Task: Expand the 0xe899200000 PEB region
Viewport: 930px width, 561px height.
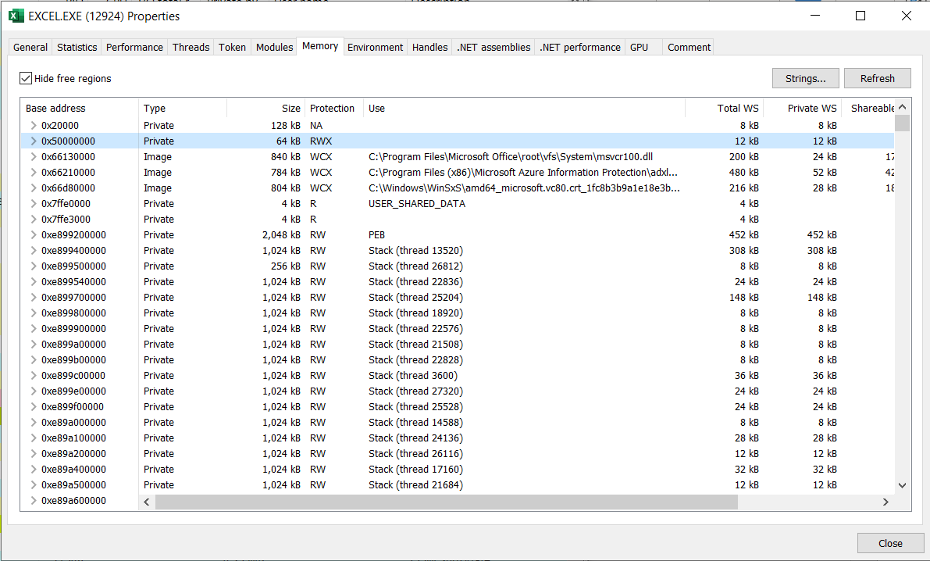Action: [x=33, y=235]
